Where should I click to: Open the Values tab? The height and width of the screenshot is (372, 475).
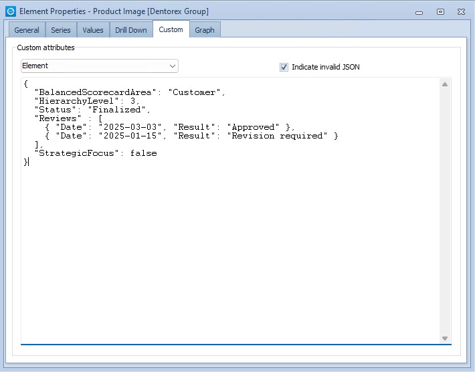click(93, 30)
